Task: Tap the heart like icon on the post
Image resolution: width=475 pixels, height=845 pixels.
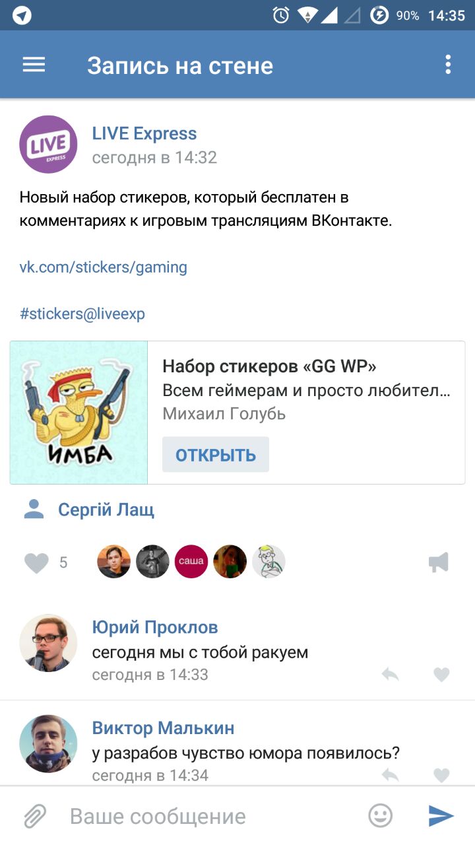Action: coord(36,563)
